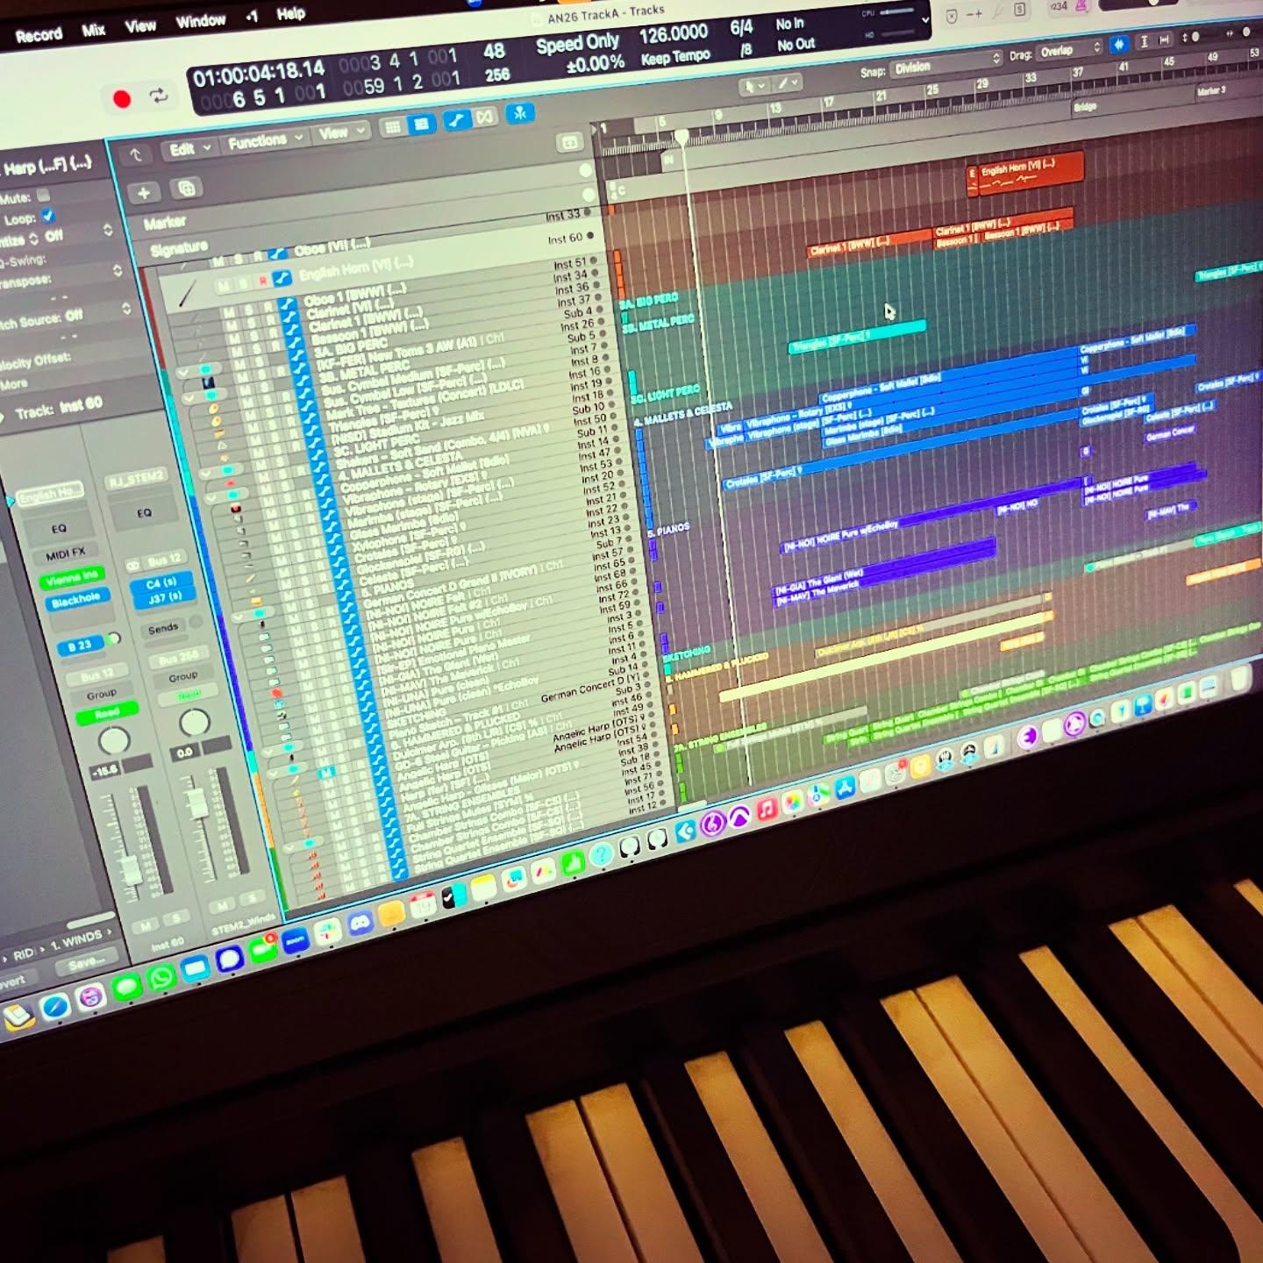1263x1263 pixels.
Task: Click the Bridge marker in the ruler
Action: [x=1085, y=107]
